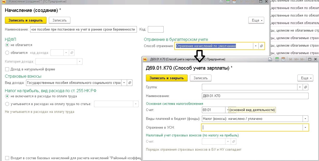
Task: Open Вид дохода selection form icon
Action: click(130, 83)
